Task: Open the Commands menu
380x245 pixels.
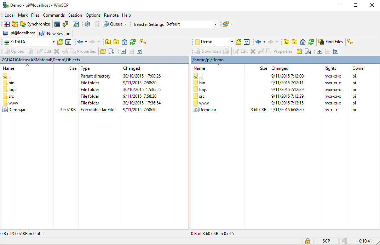Action: pyautogui.click(x=54, y=15)
